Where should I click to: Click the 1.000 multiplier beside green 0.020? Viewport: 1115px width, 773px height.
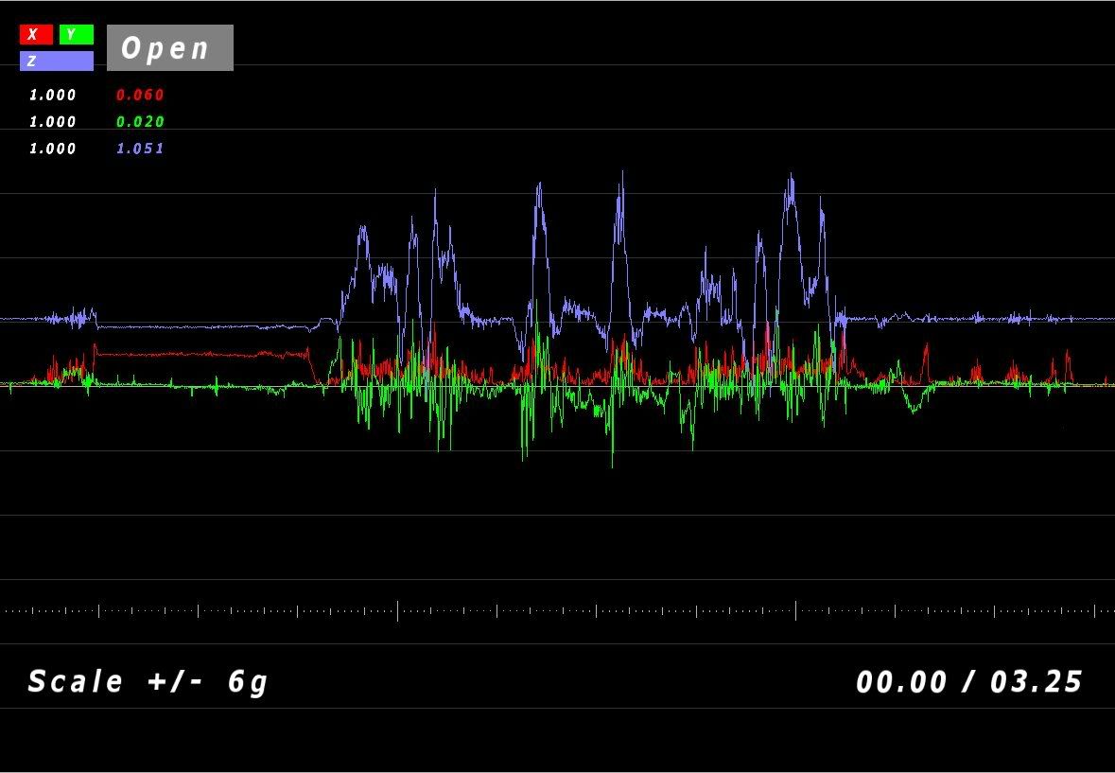click(53, 122)
